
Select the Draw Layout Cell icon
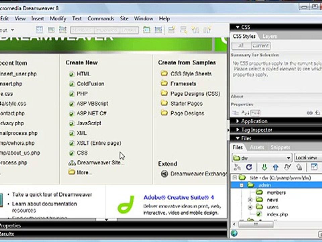pyautogui.click(x=158, y=30)
